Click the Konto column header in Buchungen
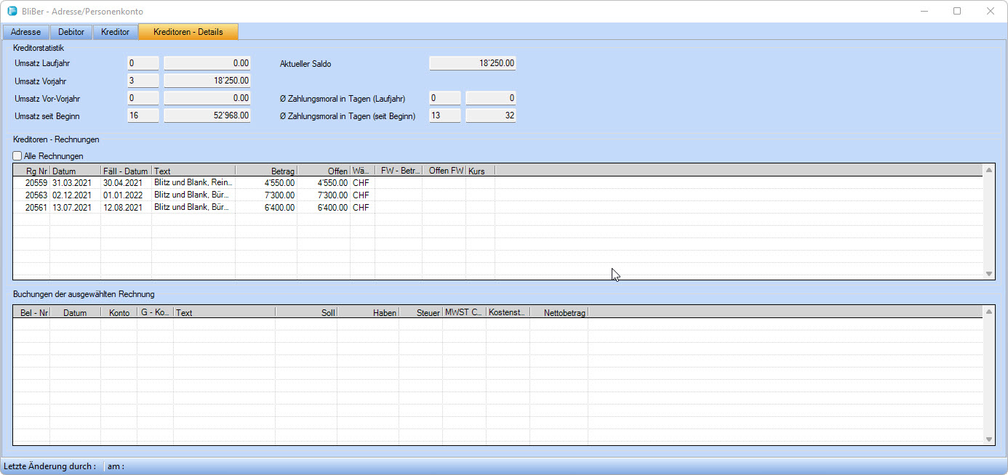 click(x=119, y=313)
